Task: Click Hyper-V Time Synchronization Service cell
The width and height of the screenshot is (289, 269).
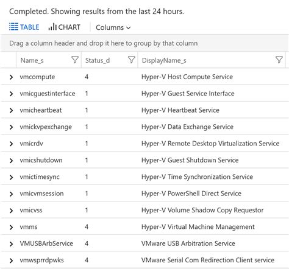Action: 197,177
